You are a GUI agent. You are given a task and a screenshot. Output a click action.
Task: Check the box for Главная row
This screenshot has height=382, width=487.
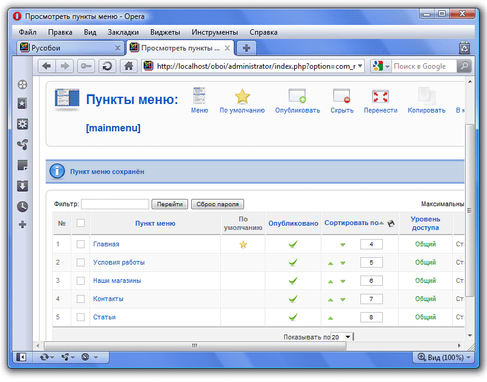(80, 244)
